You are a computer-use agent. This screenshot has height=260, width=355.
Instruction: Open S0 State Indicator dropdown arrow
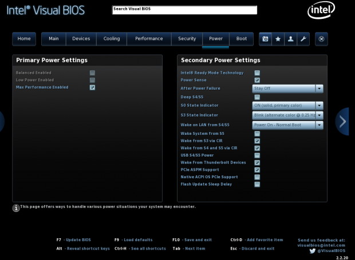click(319, 106)
